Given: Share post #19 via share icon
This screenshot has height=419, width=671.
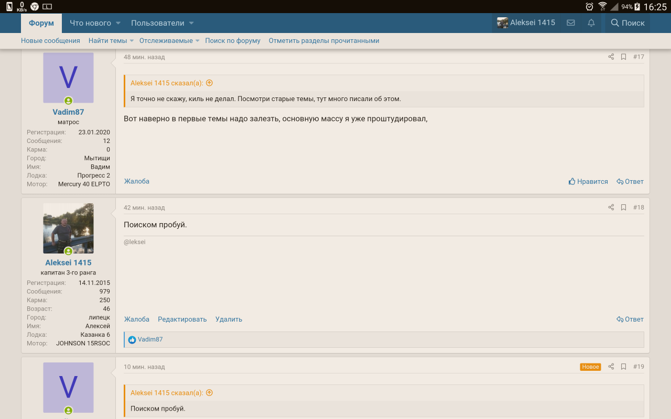Looking at the screenshot, I should coord(611,367).
